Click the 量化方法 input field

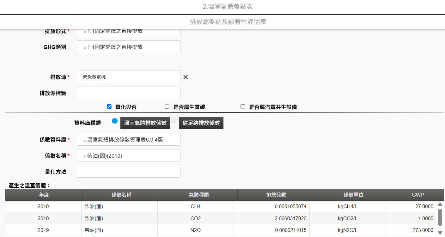pos(128,171)
